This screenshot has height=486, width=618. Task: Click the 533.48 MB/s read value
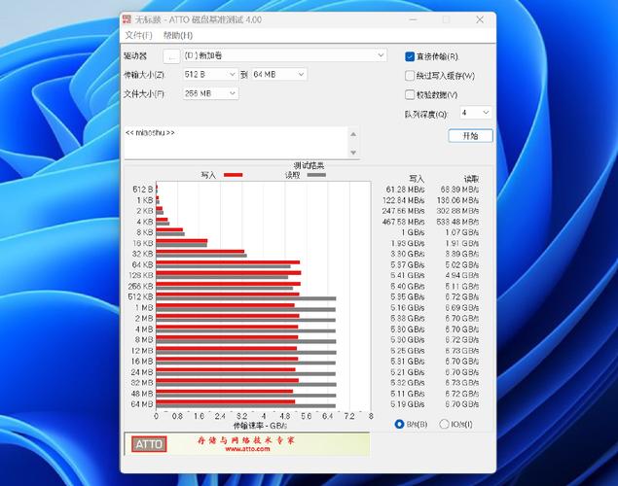(x=458, y=222)
